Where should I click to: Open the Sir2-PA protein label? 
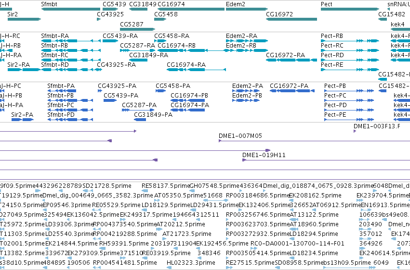point(22,115)
